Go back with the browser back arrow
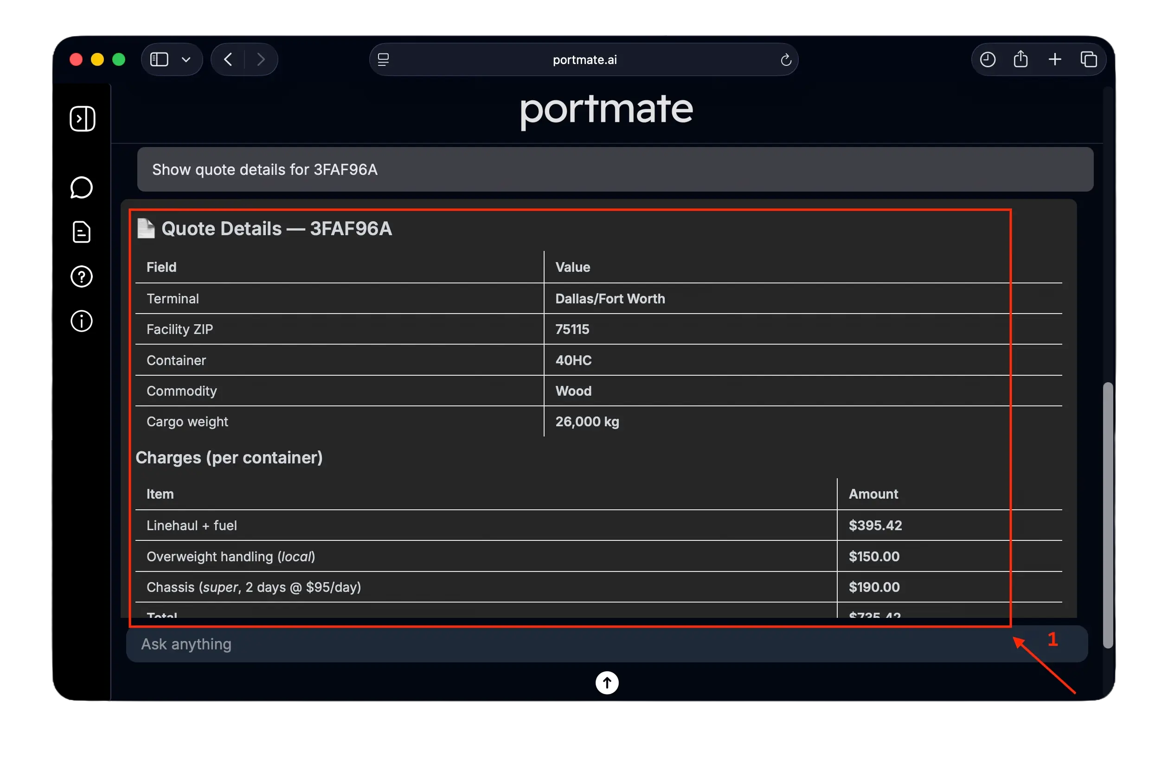Viewport: 1168px width, 770px height. pyautogui.click(x=228, y=59)
